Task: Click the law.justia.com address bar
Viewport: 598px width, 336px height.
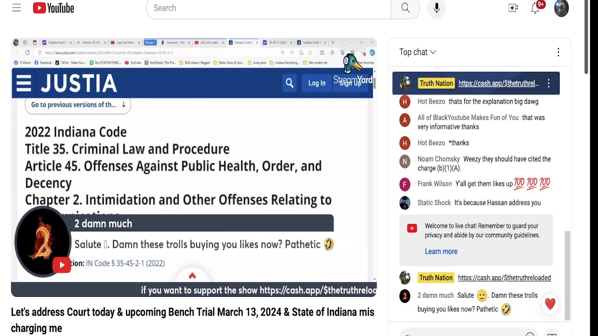Action: (159, 53)
